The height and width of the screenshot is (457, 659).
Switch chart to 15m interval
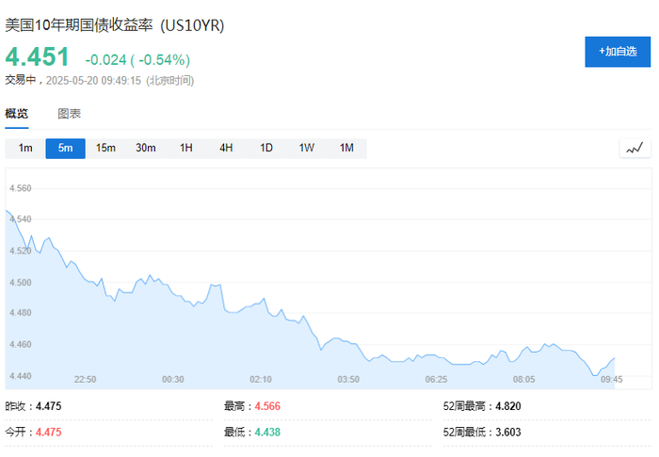coord(105,148)
